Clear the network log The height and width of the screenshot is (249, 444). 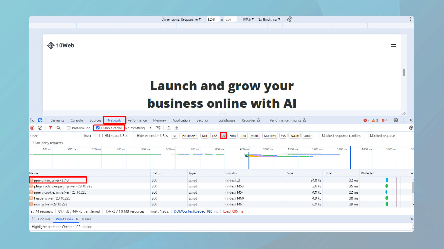40,128
